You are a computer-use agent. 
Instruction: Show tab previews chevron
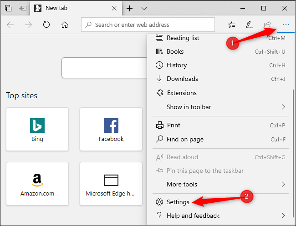pos(144,9)
